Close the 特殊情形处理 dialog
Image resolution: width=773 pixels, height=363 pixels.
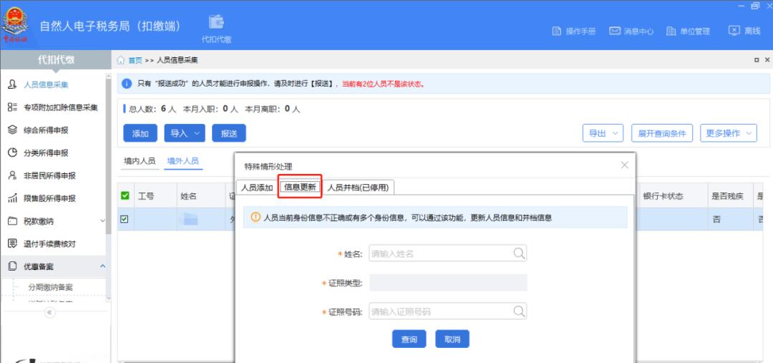624,165
